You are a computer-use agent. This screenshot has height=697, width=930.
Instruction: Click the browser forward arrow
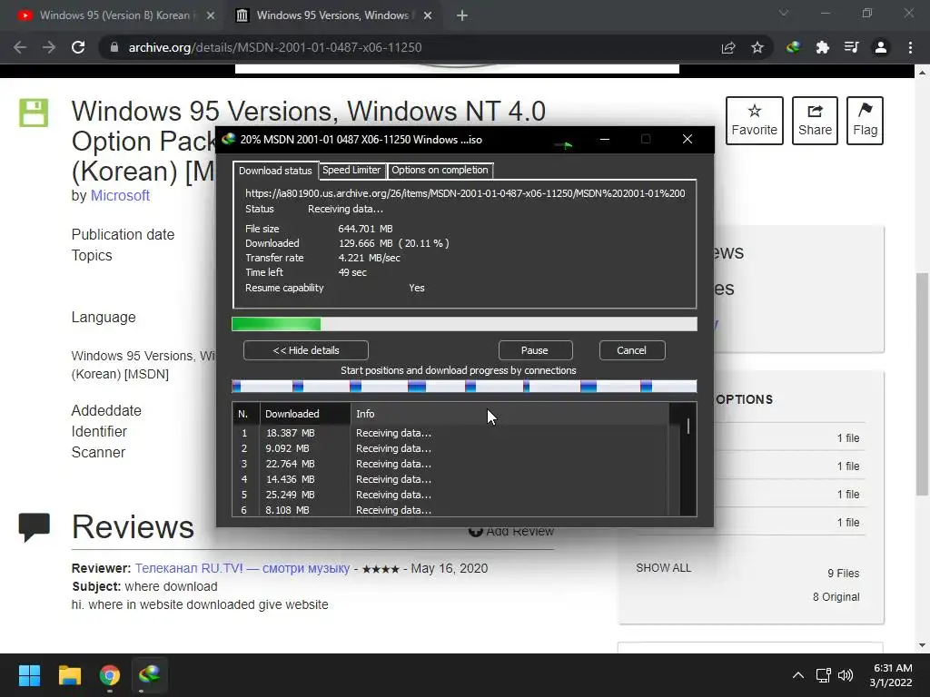[49, 47]
